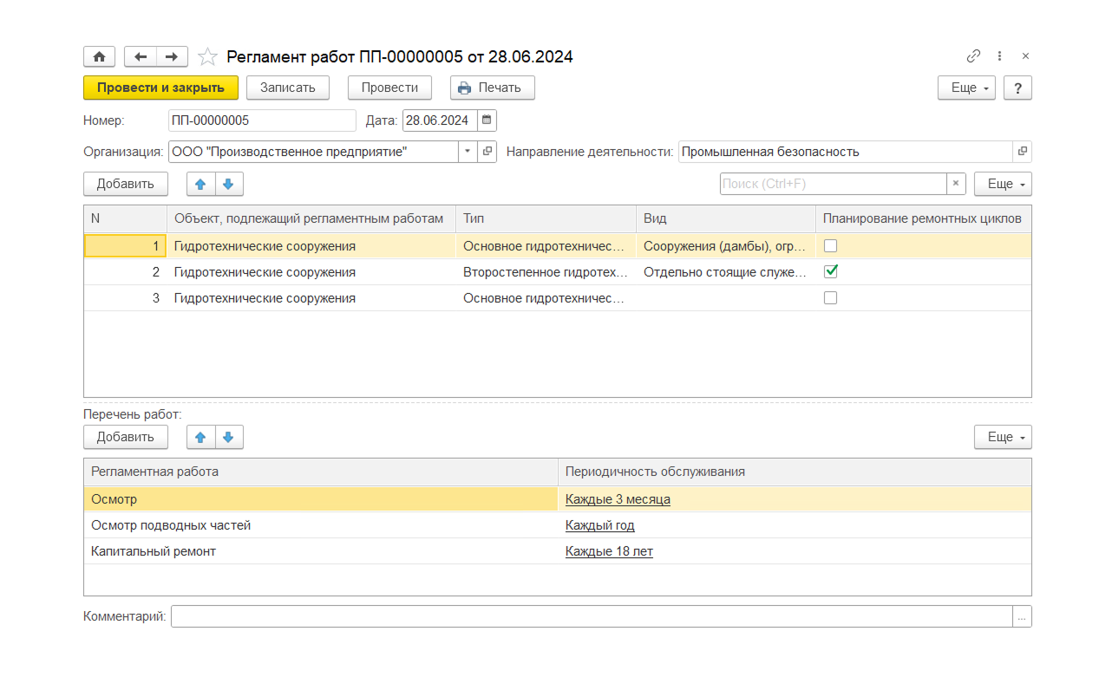Select object cell in row 3
This screenshot has width=1112, height=677.
coord(311,298)
